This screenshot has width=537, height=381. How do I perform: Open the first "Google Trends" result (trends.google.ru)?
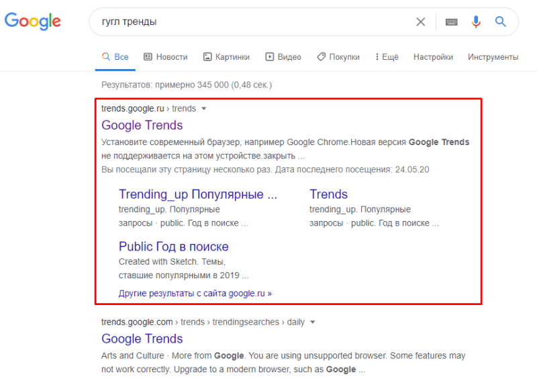tap(142, 125)
